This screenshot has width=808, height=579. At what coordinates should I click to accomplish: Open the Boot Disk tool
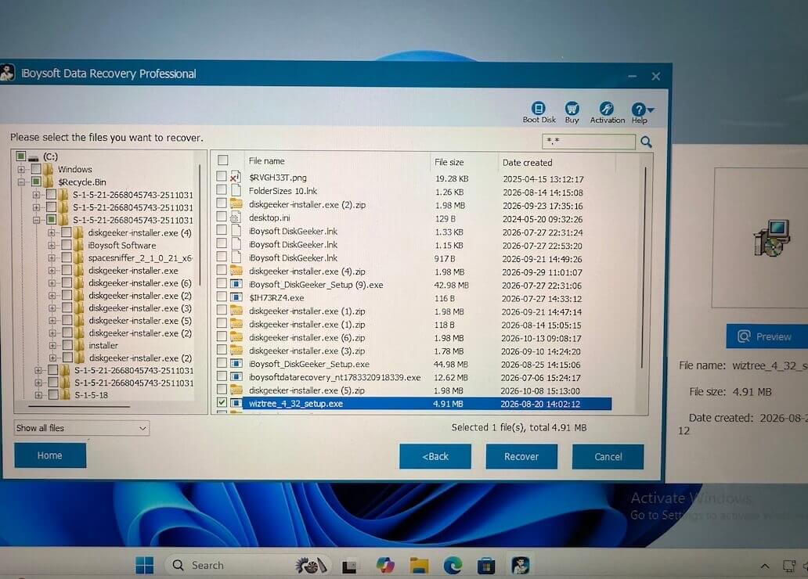539,108
